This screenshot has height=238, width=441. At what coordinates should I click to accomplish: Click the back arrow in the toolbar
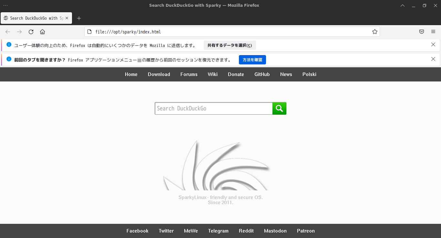[8, 32]
